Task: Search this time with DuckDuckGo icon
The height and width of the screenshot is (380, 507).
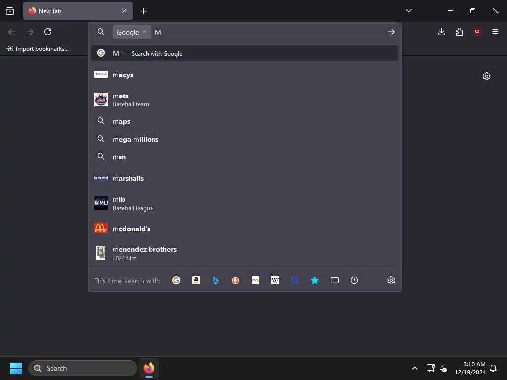Action: pyautogui.click(x=235, y=280)
